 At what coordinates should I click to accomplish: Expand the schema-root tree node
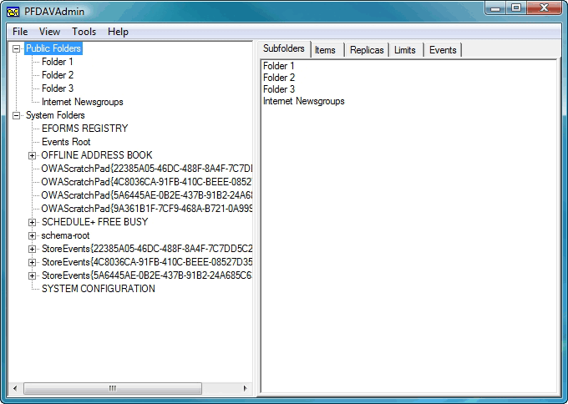(32, 235)
